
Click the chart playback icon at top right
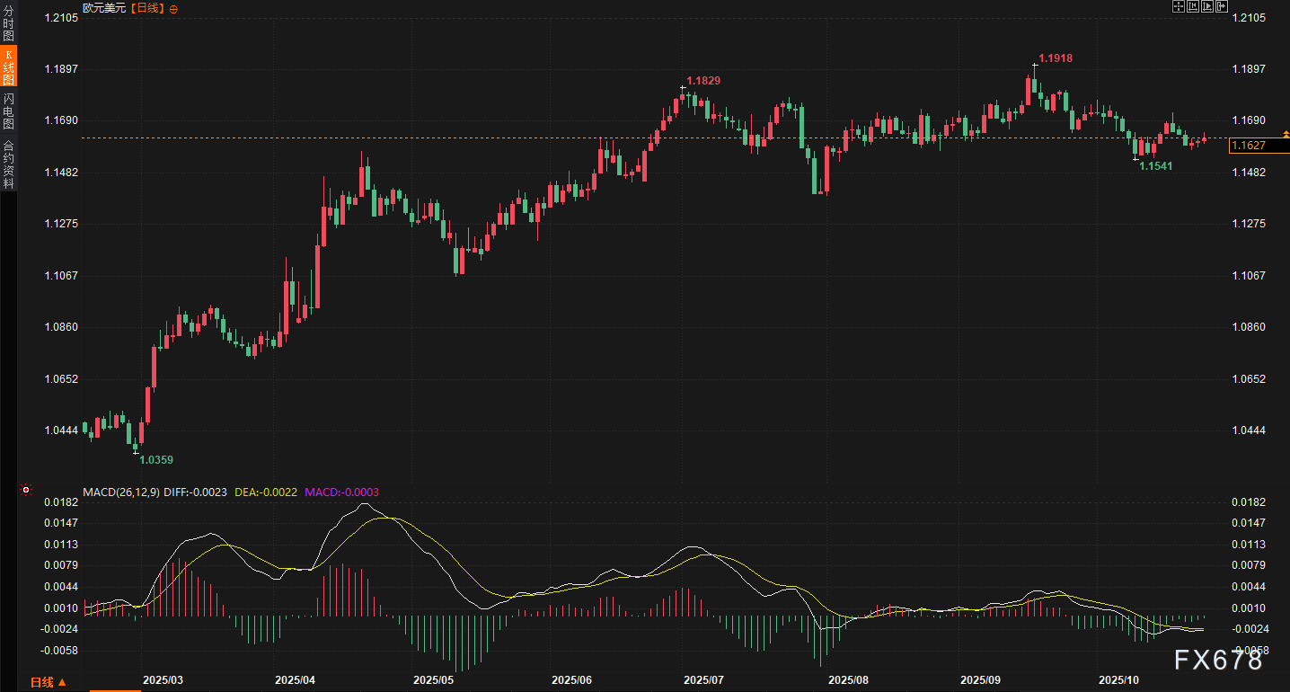[1206, 7]
